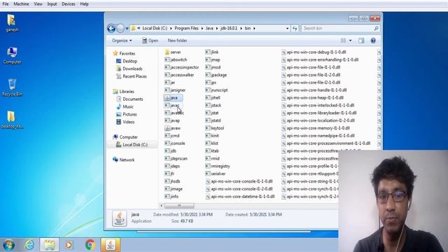The width and height of the screenshot is (448, 252).
Task: Select Music library
Action: tap(128, 106)
